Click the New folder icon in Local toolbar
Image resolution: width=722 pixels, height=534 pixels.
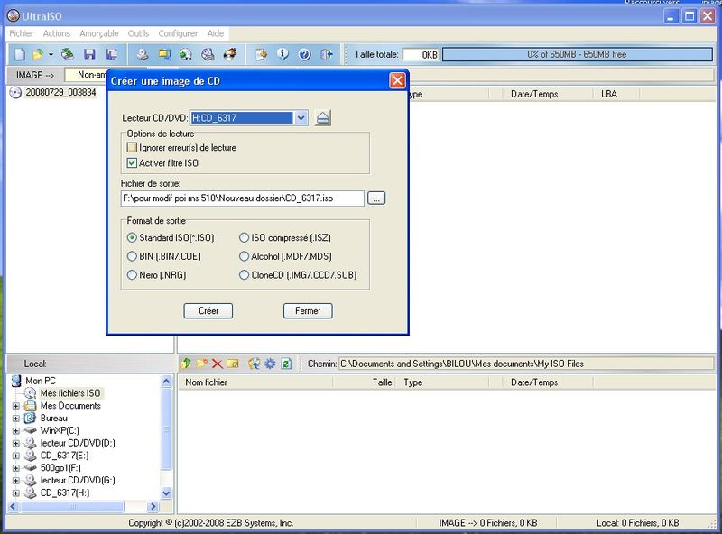pos(201,364)
